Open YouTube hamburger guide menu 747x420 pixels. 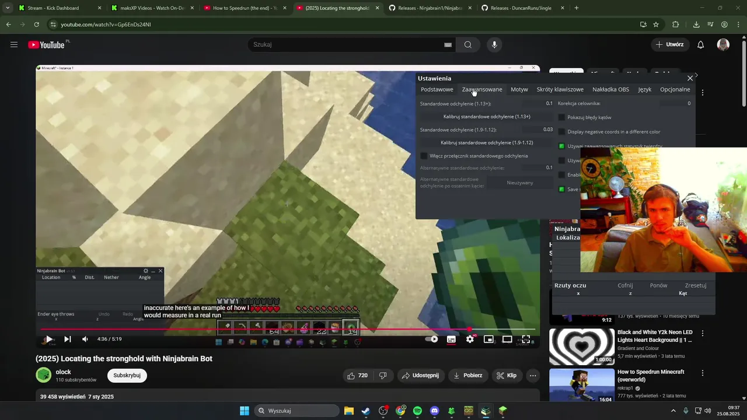click(14, 44)
